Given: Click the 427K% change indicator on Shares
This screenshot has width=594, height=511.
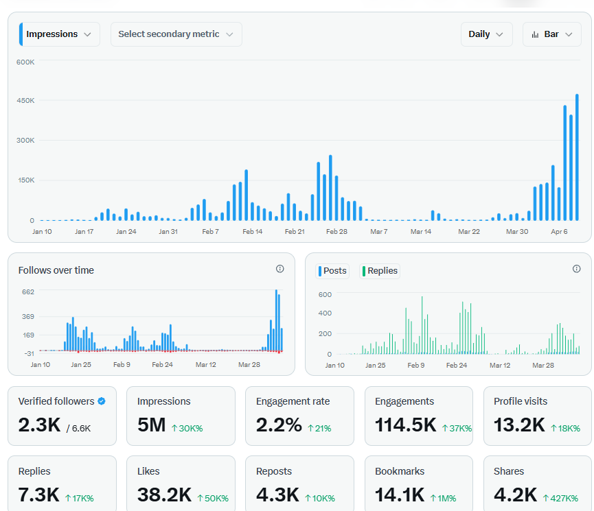Looking at the screenshot, I should (560, 498).
